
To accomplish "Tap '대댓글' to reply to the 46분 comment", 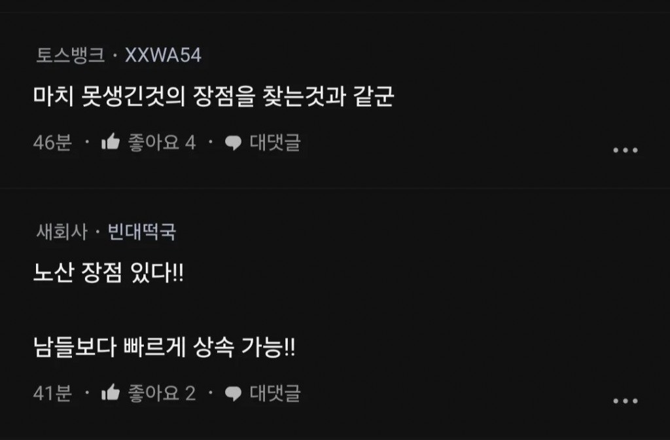I will click(x=275, y=142).
